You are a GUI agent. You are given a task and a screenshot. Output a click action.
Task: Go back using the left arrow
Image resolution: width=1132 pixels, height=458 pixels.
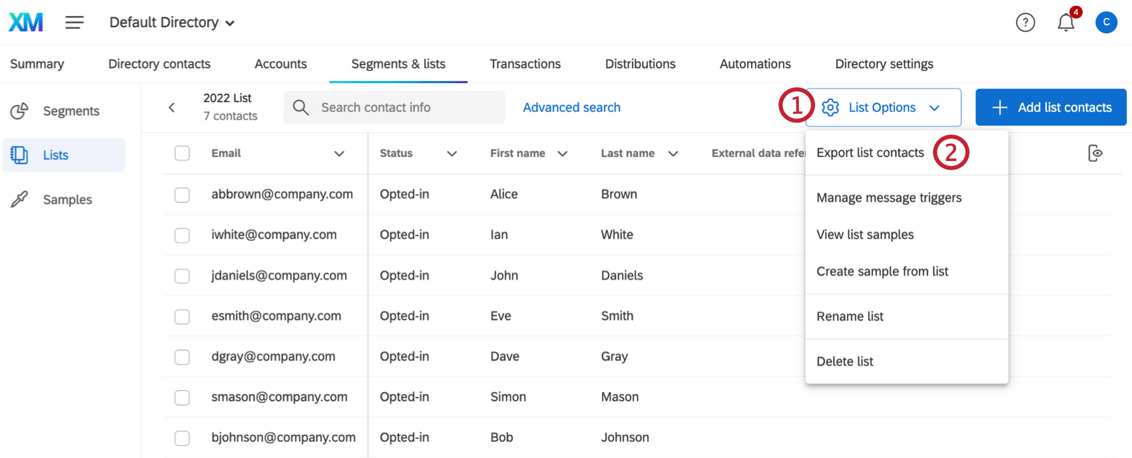[x=172, y=107]
